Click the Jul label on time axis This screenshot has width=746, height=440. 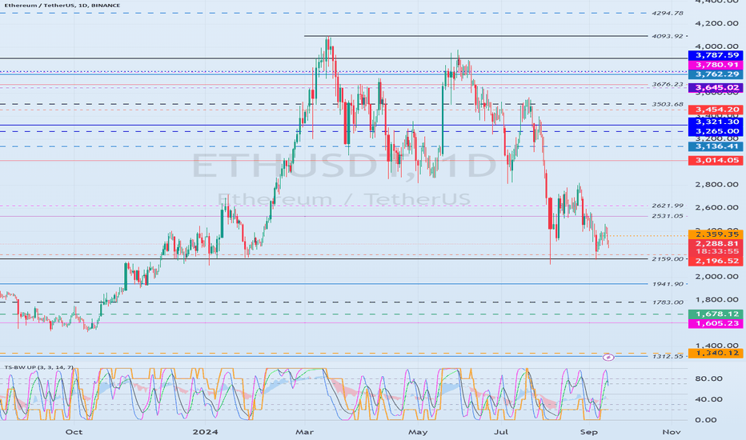(501, 432)
